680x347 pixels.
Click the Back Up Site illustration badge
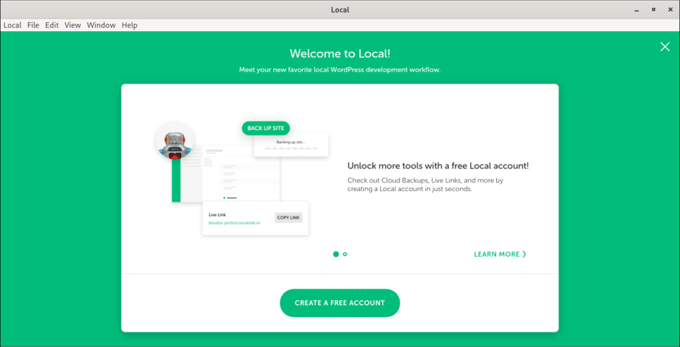point(266,128)
